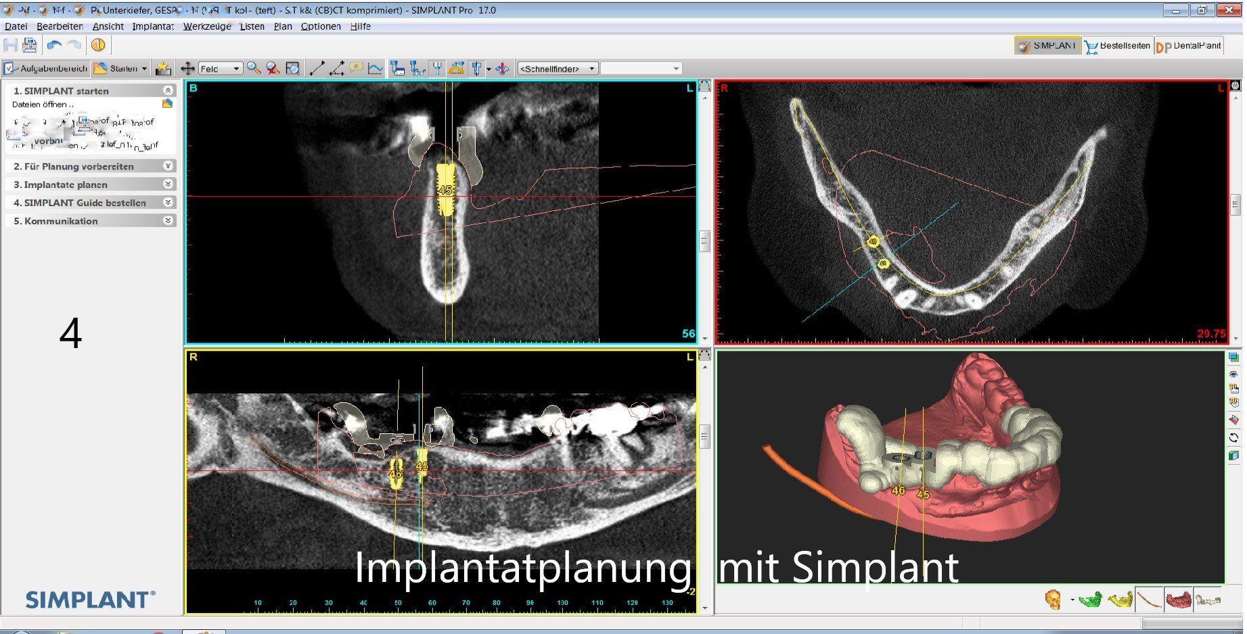Click the add implant icon
1247x634 pixels.
click(x=398, y=68)
